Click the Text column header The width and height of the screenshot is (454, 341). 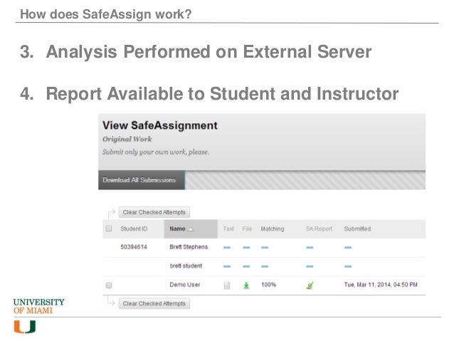[228, 229]
